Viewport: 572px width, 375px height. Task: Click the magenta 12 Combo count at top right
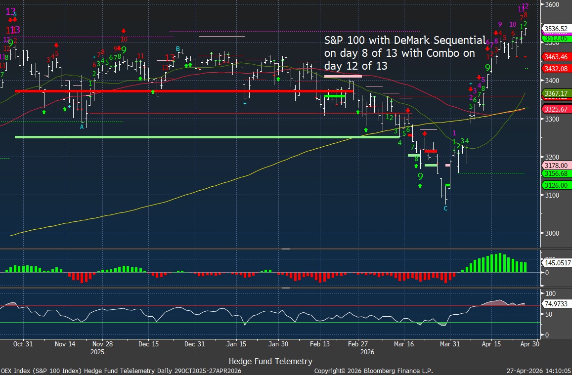pos(525,6)
